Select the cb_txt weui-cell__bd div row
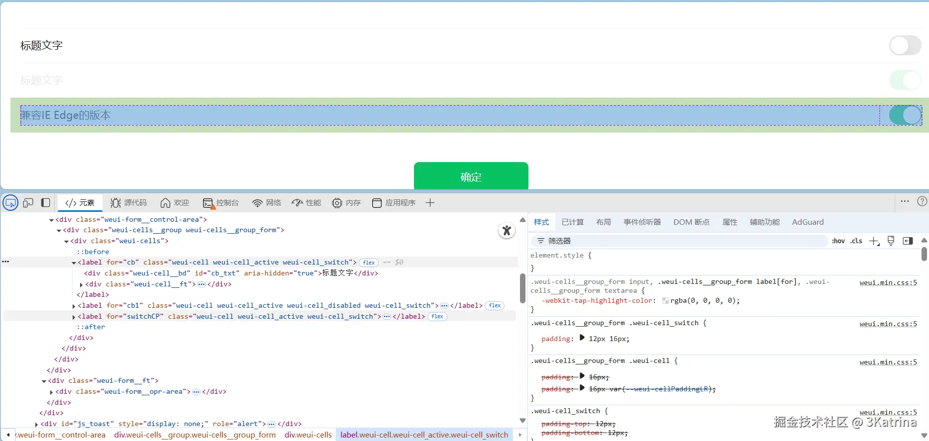The height and width of the screenshot is (441, 929). pos(231,273)
